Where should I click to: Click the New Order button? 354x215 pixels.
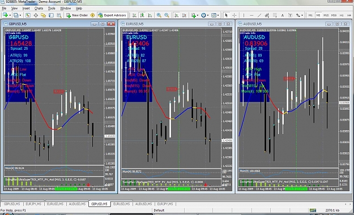point(77,15)
